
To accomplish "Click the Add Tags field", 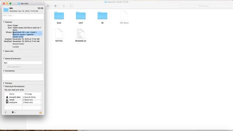I will pos(23,16).
